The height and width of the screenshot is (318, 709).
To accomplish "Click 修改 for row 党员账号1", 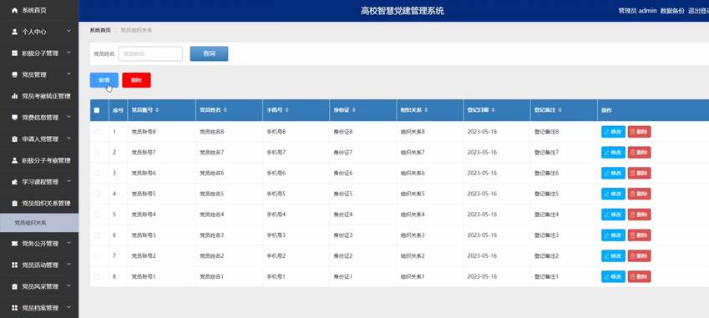I will [x=613, y=276].
